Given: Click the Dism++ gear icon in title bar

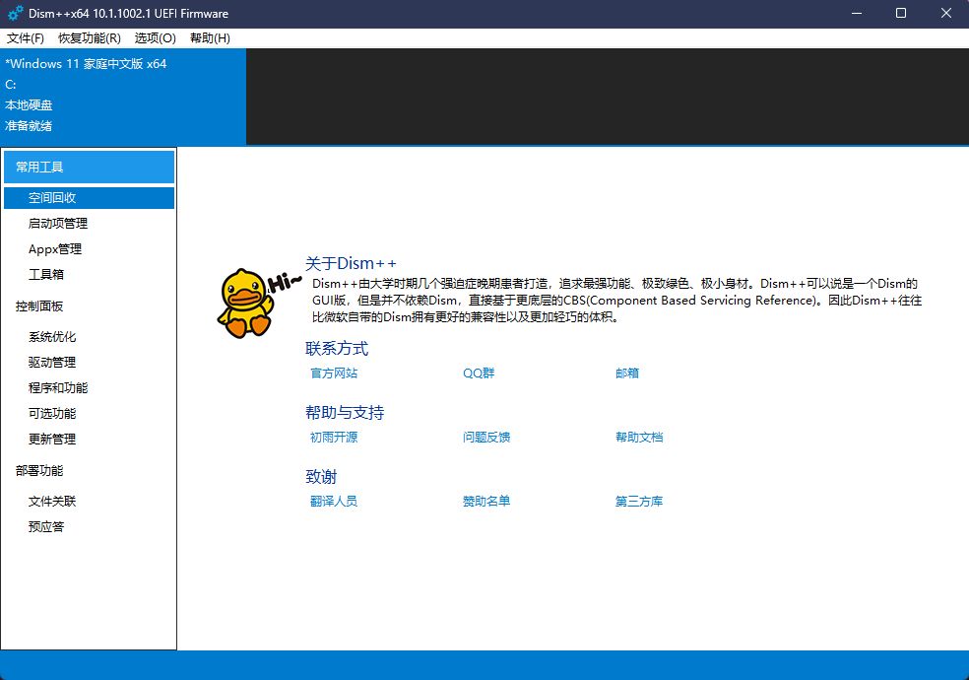Looking at the screenshot, I should tap(15, 13).
